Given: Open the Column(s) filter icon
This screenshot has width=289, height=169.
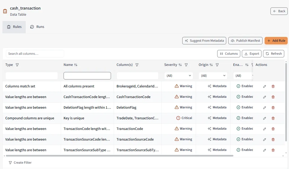Looking at the screenshot, I should click(x=137, y=65).
